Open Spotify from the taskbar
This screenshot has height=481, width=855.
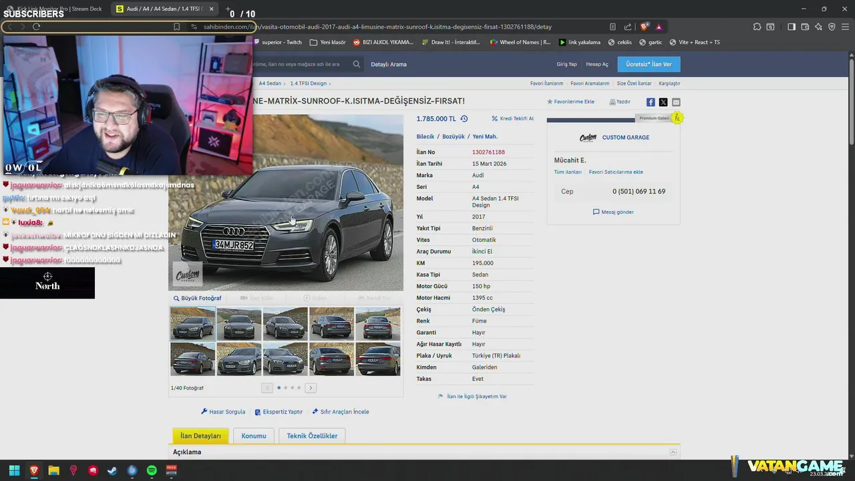152,471
